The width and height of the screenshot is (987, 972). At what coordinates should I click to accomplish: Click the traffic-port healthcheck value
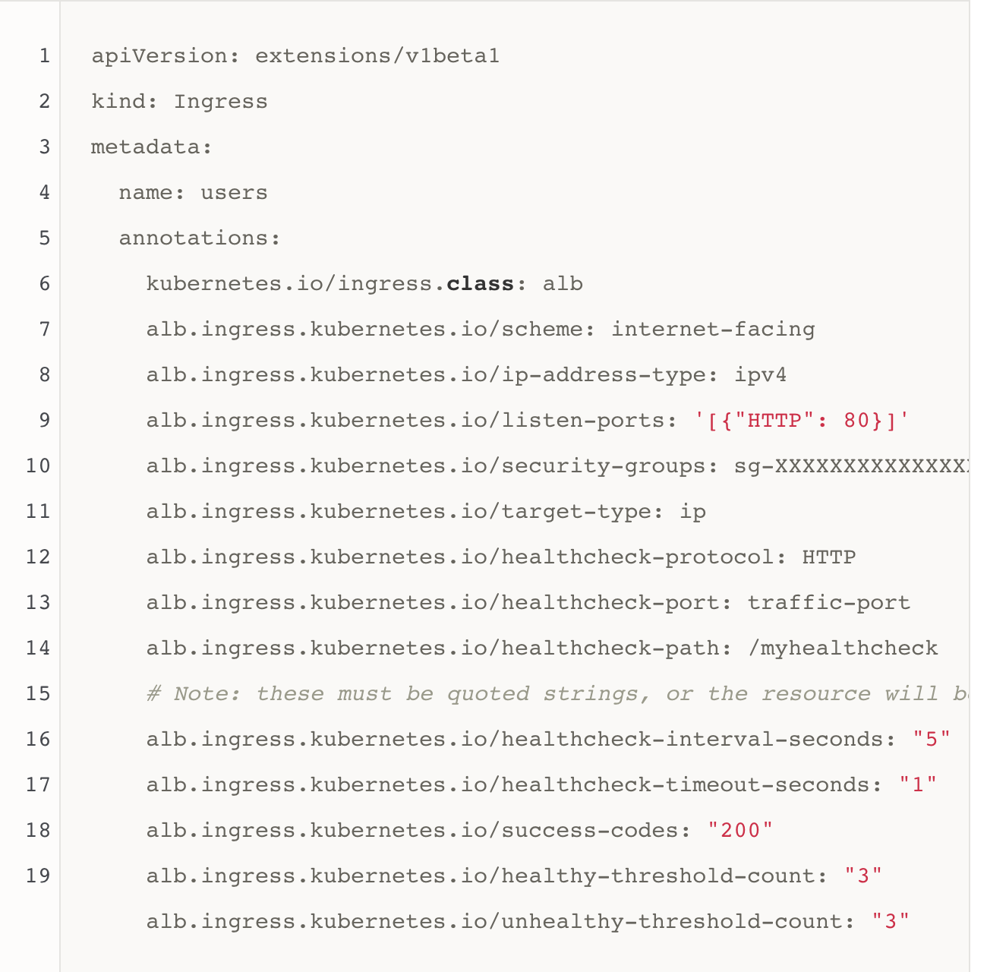[x=829, y=603]
